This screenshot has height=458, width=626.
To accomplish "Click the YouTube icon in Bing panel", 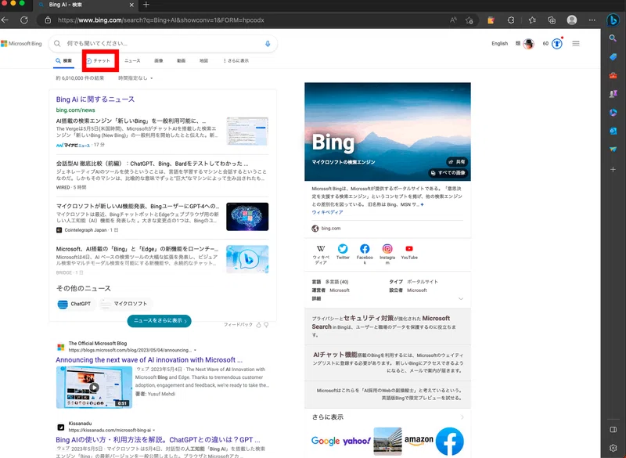I will coord(408,249).
